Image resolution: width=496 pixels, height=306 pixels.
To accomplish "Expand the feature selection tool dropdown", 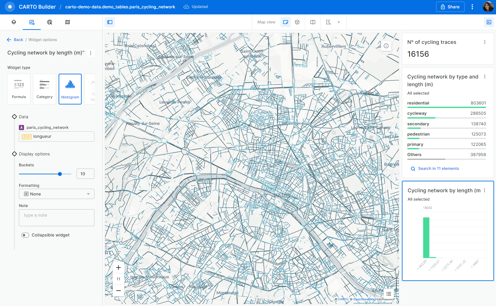I will (339, 22).
